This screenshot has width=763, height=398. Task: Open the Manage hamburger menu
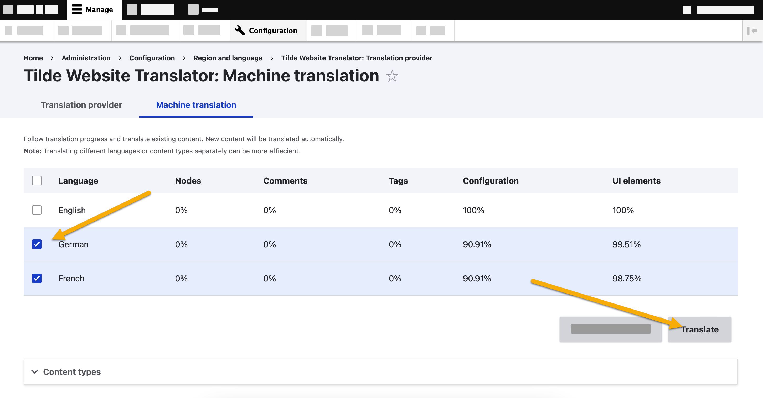[x=94, y=10]
